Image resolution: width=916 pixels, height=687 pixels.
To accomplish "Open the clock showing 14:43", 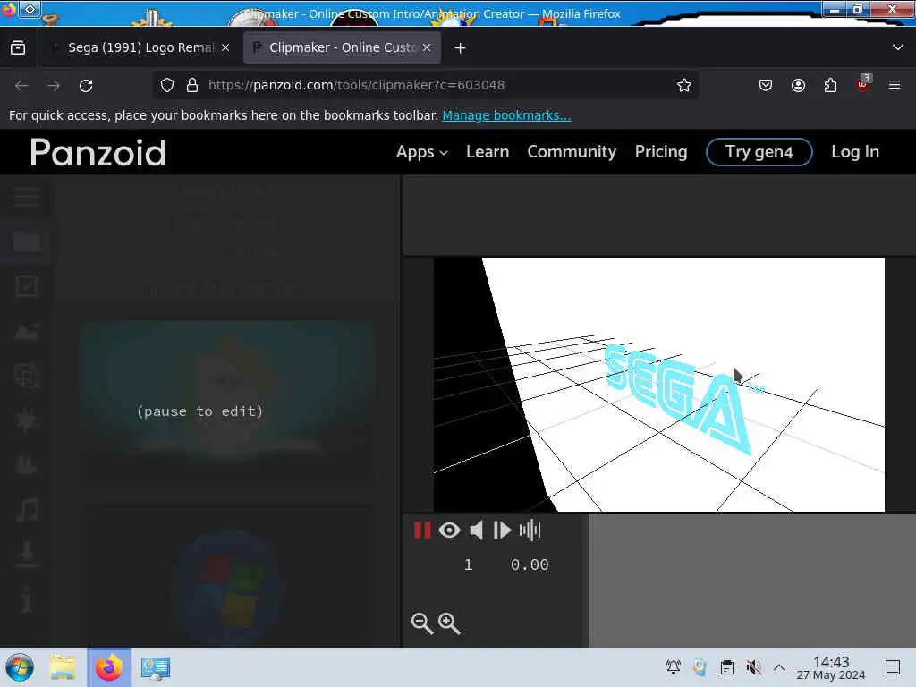I will click(x=831, y=667).
